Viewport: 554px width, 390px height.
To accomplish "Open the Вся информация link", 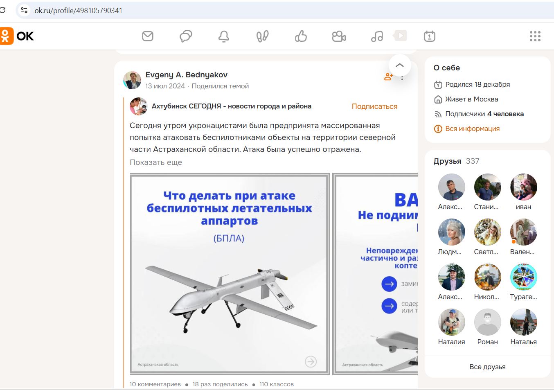I will coord(472,128).
